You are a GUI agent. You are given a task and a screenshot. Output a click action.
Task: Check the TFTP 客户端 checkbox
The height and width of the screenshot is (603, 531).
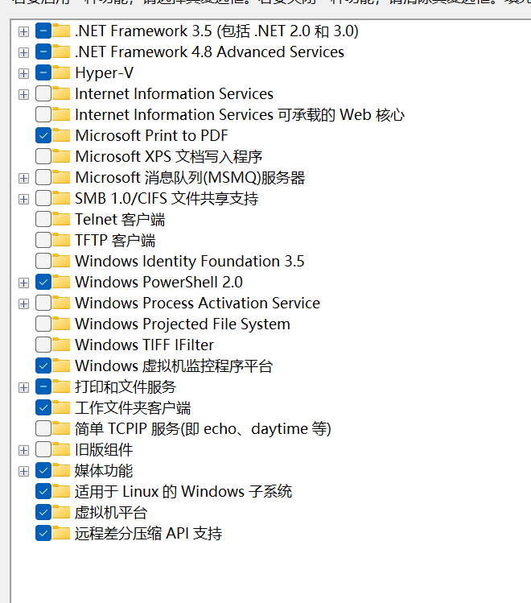[43, 240]
